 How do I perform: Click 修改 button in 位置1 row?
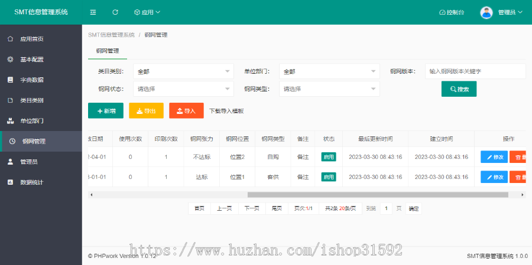494,177
